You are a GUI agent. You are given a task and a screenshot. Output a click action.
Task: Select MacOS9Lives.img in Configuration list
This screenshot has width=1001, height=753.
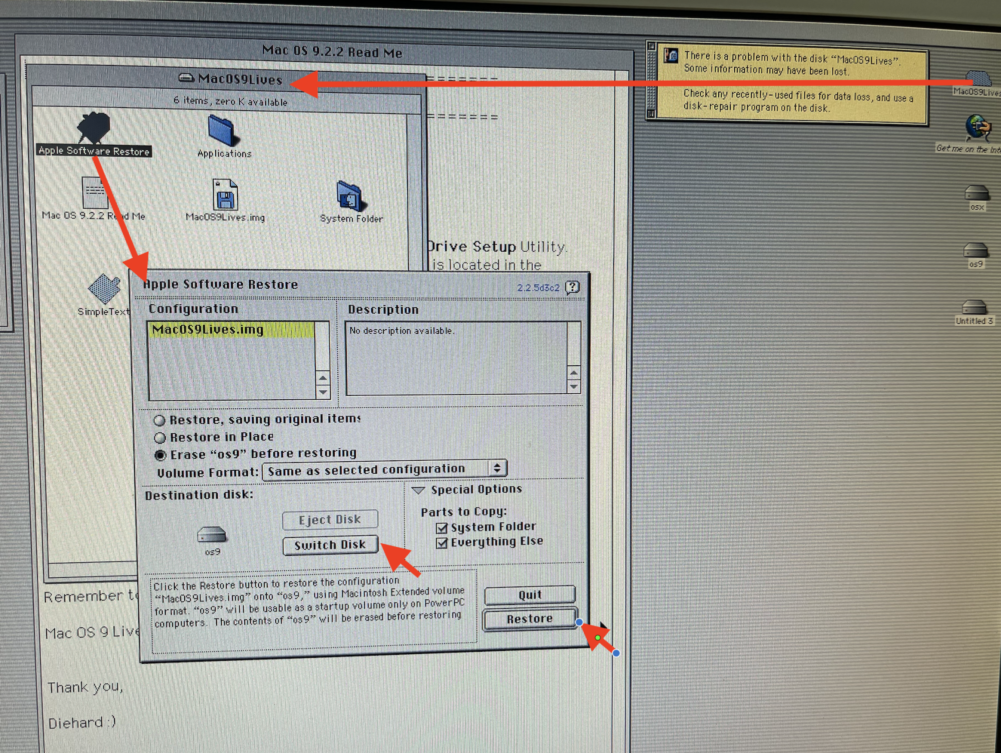[232, 330]
